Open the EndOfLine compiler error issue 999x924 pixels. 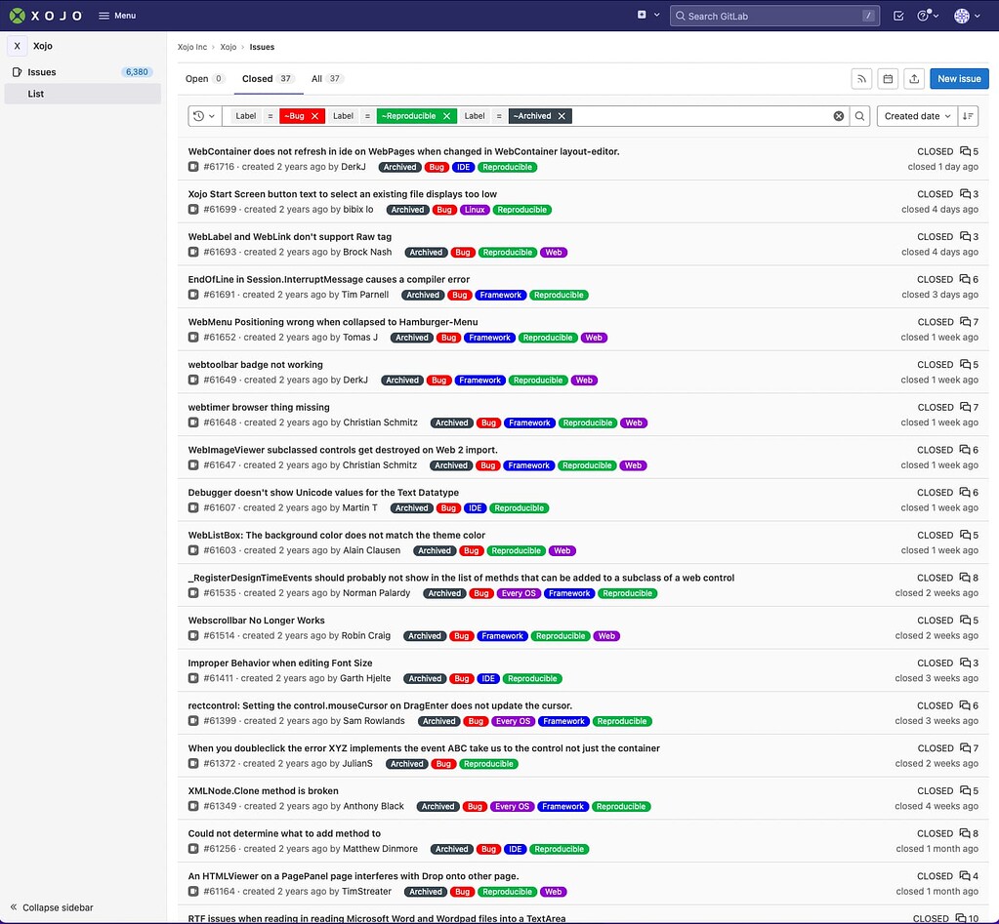click(329, 279)
